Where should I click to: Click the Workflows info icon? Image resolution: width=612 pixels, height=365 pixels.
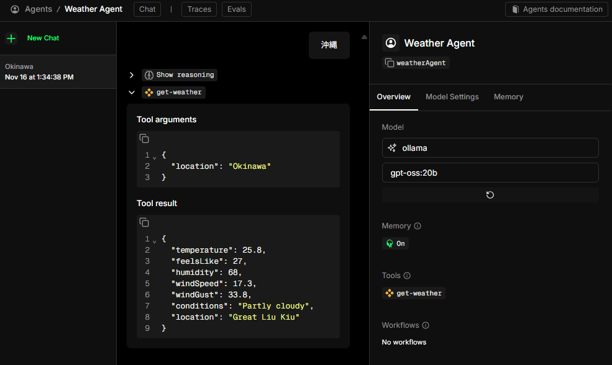[426, 325]
